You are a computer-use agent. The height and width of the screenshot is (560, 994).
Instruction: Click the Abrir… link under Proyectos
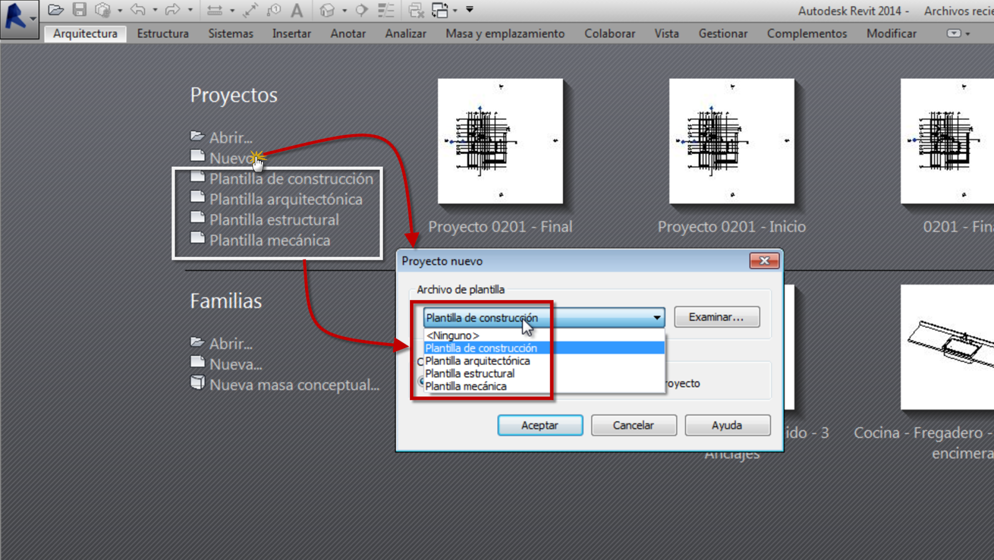pyautogui.click(x=230, y=137)
